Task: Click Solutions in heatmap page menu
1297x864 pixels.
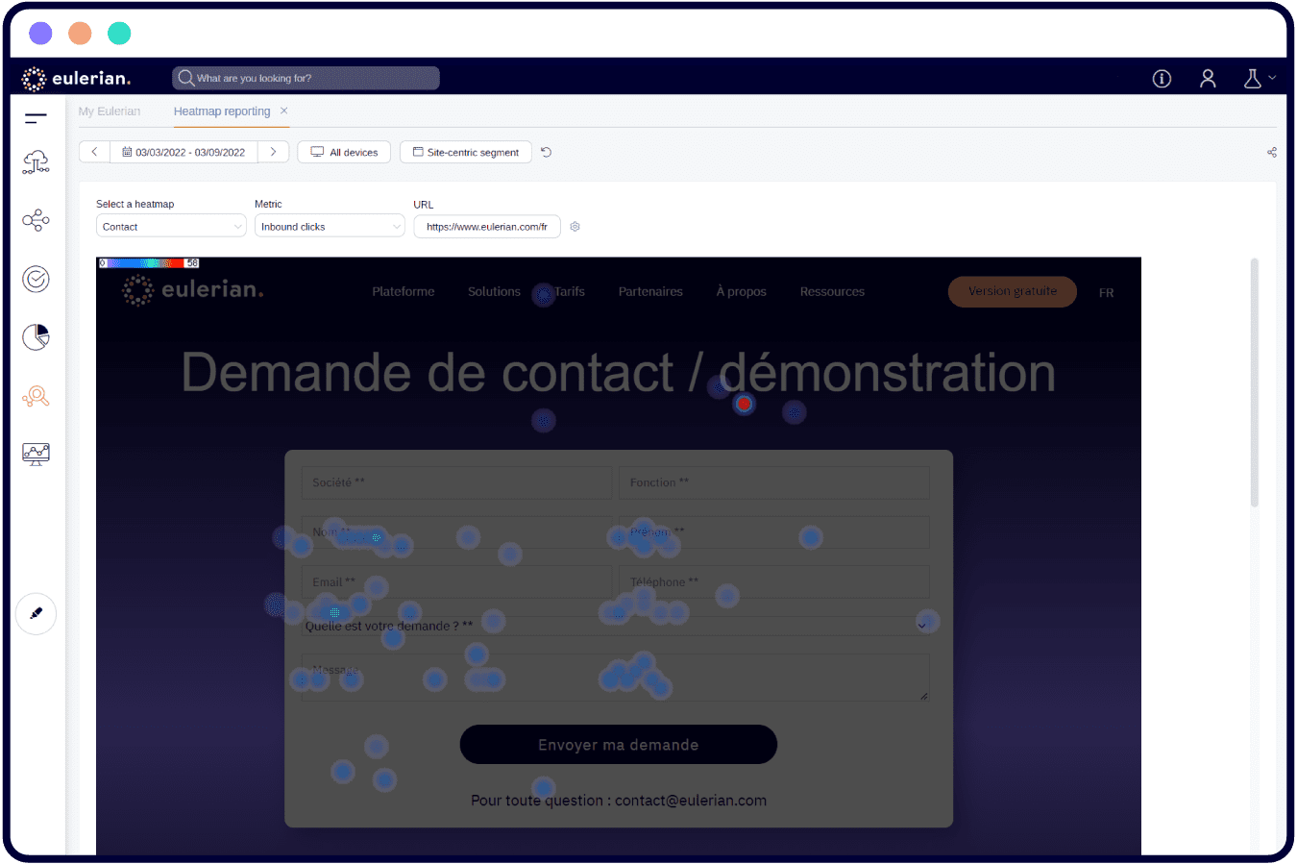Action: click(x=494, y=292)
